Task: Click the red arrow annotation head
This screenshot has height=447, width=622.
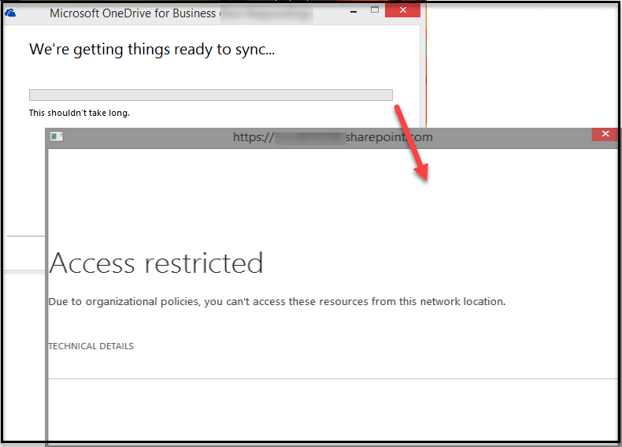Action: tap(424, 173)
